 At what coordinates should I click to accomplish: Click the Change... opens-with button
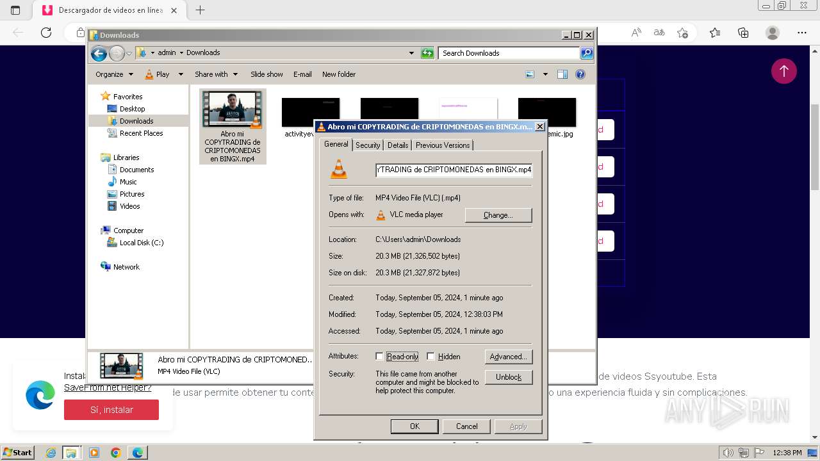pos(498,215)
